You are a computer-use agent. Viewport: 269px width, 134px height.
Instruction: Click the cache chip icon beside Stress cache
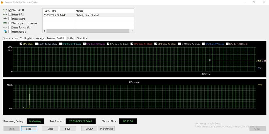pyautogui.click(x=5, y=19)
